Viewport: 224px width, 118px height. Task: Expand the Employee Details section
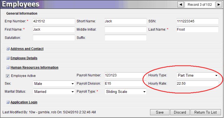click(x=8, y=58)
